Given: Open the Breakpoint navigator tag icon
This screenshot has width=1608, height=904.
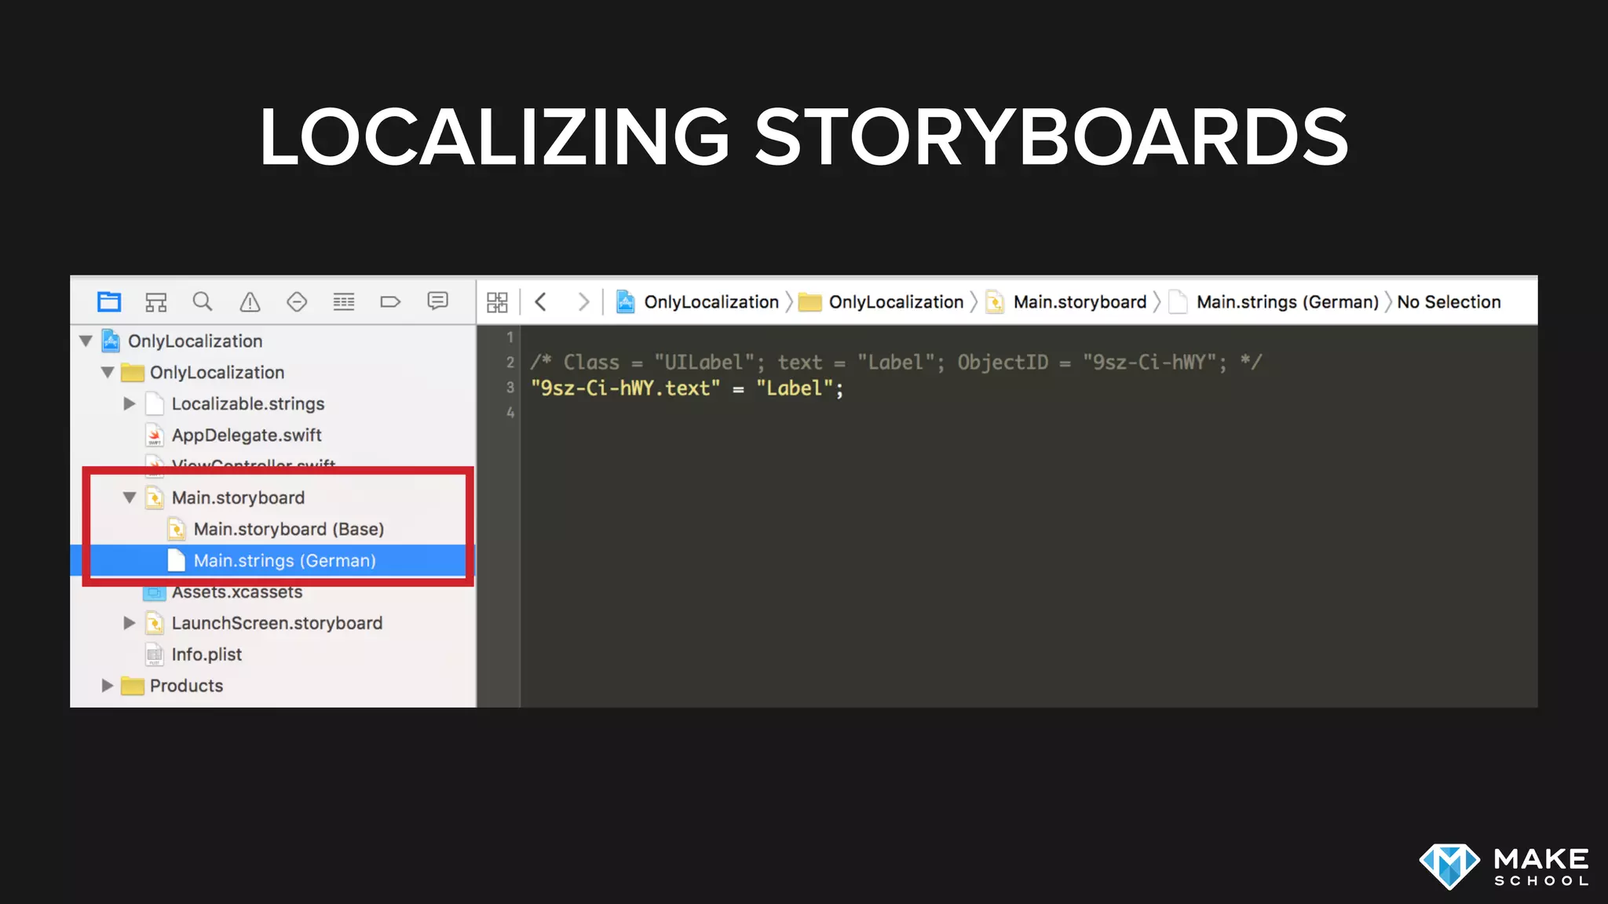Looking at the screenshot, I should click(390, 301).
